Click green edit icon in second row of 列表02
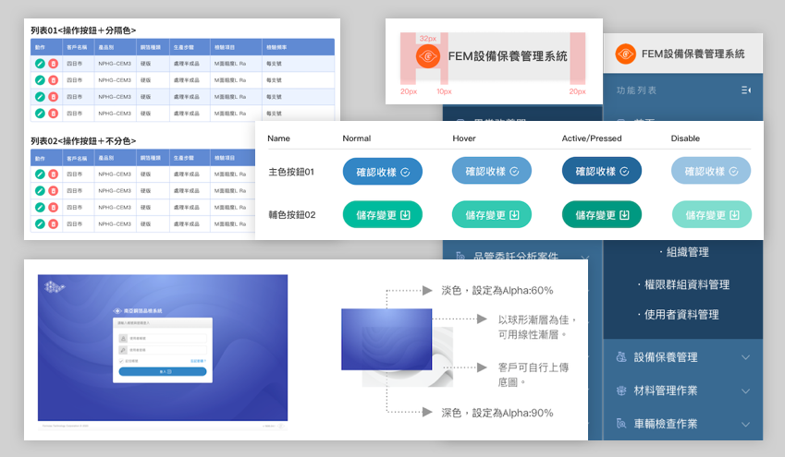 click(40, 190)
